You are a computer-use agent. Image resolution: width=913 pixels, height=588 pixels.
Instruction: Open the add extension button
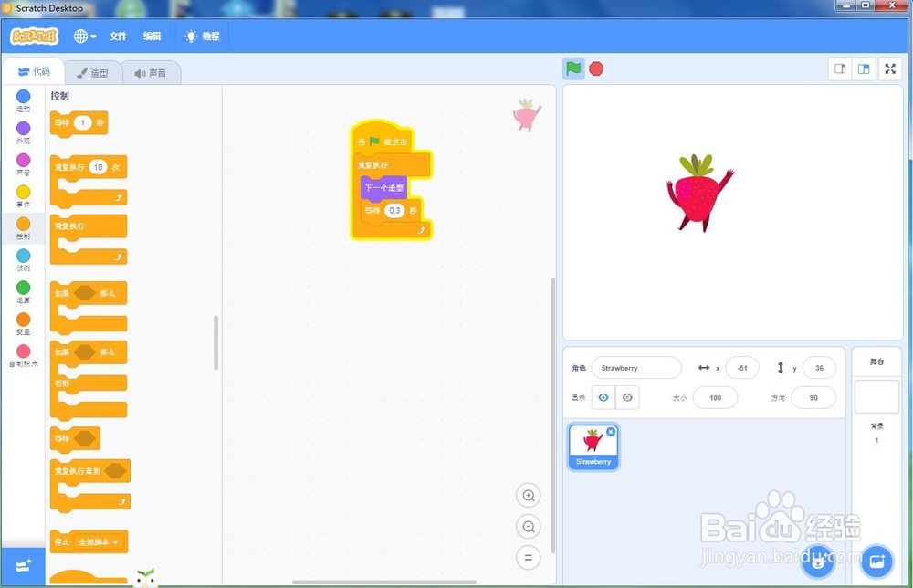point(24,566)
